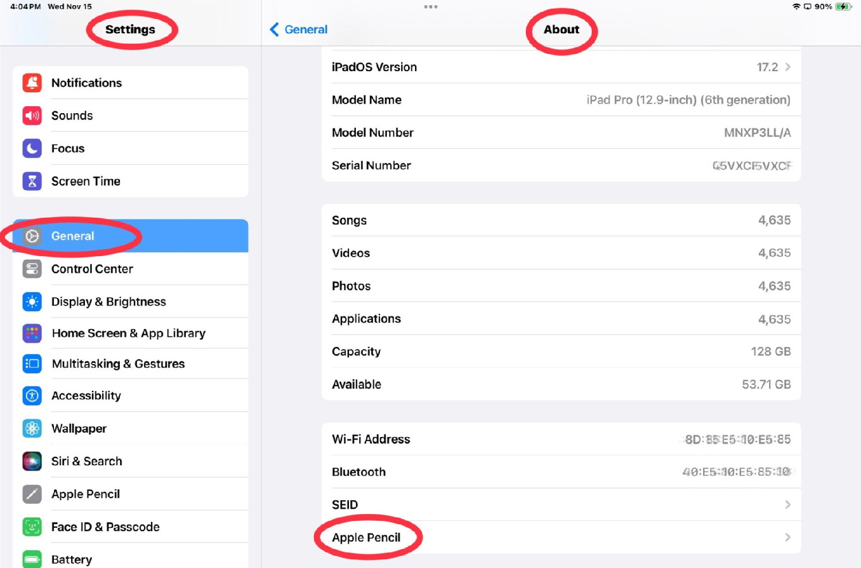
Task: Open Home Screen & App Library
Action: tap(130, 333)
